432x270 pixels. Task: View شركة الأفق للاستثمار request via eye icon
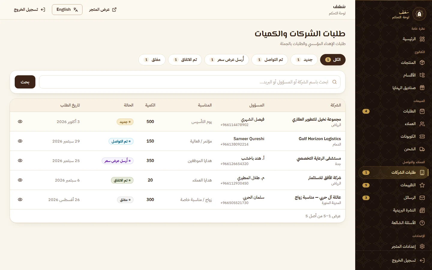pyautogui.click(x=20, y=180)
